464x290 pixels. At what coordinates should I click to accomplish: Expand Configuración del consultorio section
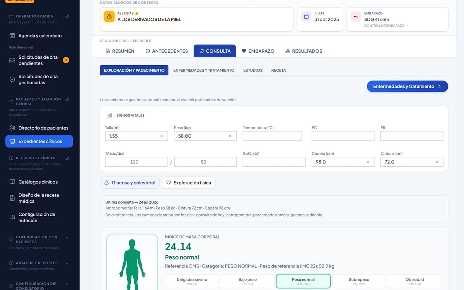tap(67, 284)
